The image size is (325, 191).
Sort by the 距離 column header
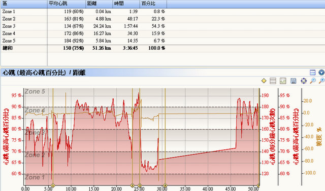click(100, 4)
